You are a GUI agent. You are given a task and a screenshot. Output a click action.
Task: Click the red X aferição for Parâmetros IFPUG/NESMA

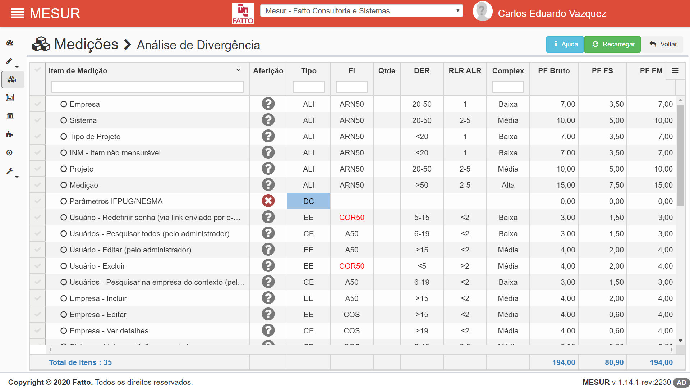tap(268, 201)
